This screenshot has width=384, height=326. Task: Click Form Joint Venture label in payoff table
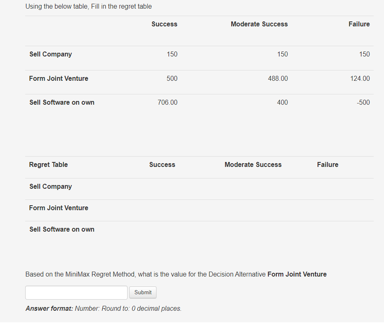(58, 78)
